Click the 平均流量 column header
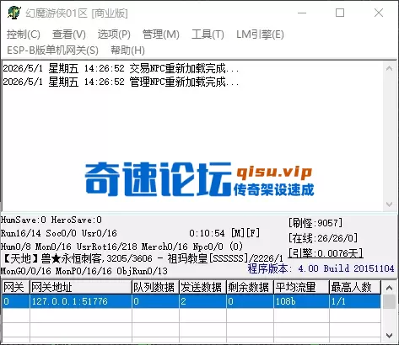 tap(301, 287)
